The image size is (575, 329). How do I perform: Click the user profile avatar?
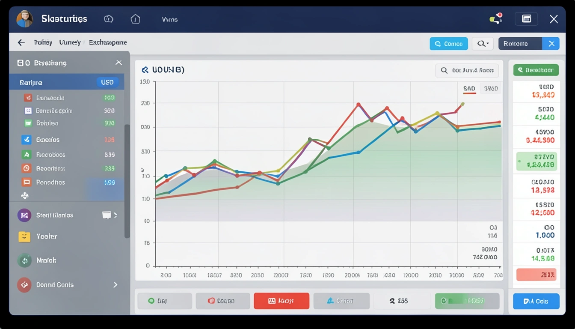point(24,19)
